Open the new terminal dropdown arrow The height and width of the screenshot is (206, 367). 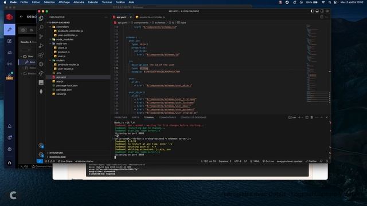(x=302, y=117)
